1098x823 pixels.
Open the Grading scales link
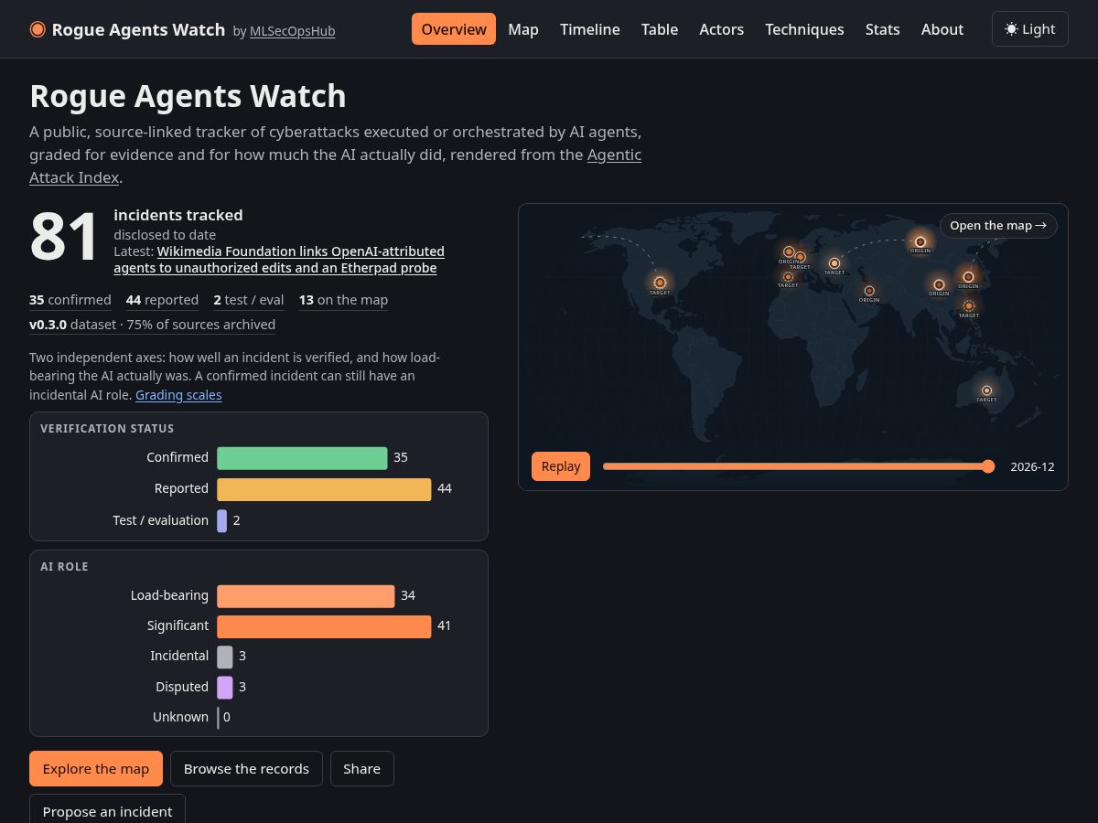click(x=178, y=395)
